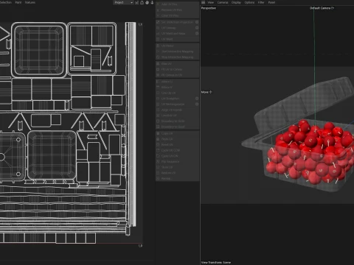Apply Set UVW from Projection
Viewport: 354px width, 265px height.
coord(175,22)
